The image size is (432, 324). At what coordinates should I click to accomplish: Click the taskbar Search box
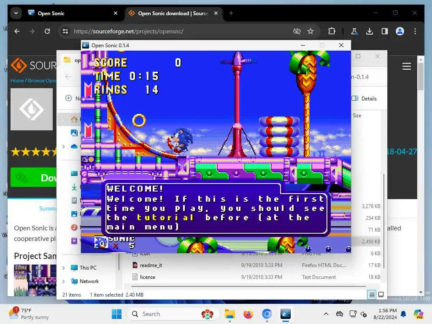point(173,314)
